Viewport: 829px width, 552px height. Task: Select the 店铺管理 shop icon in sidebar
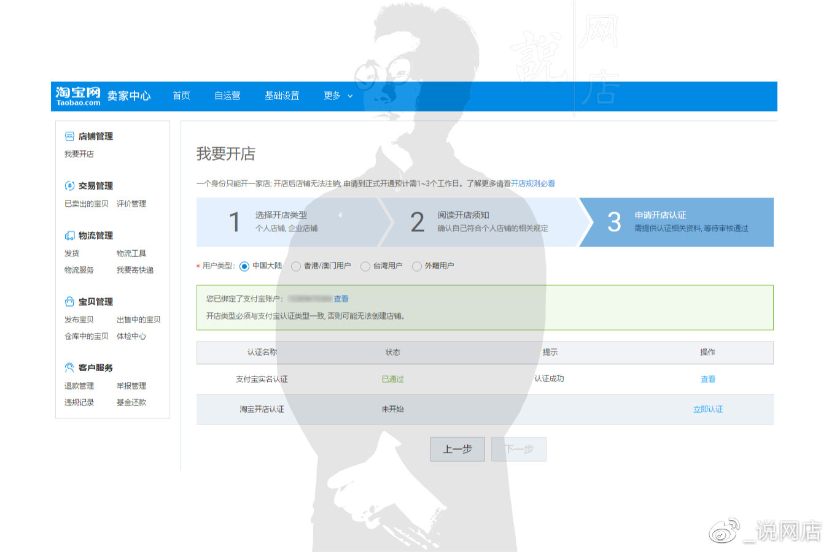click(69, 136)
